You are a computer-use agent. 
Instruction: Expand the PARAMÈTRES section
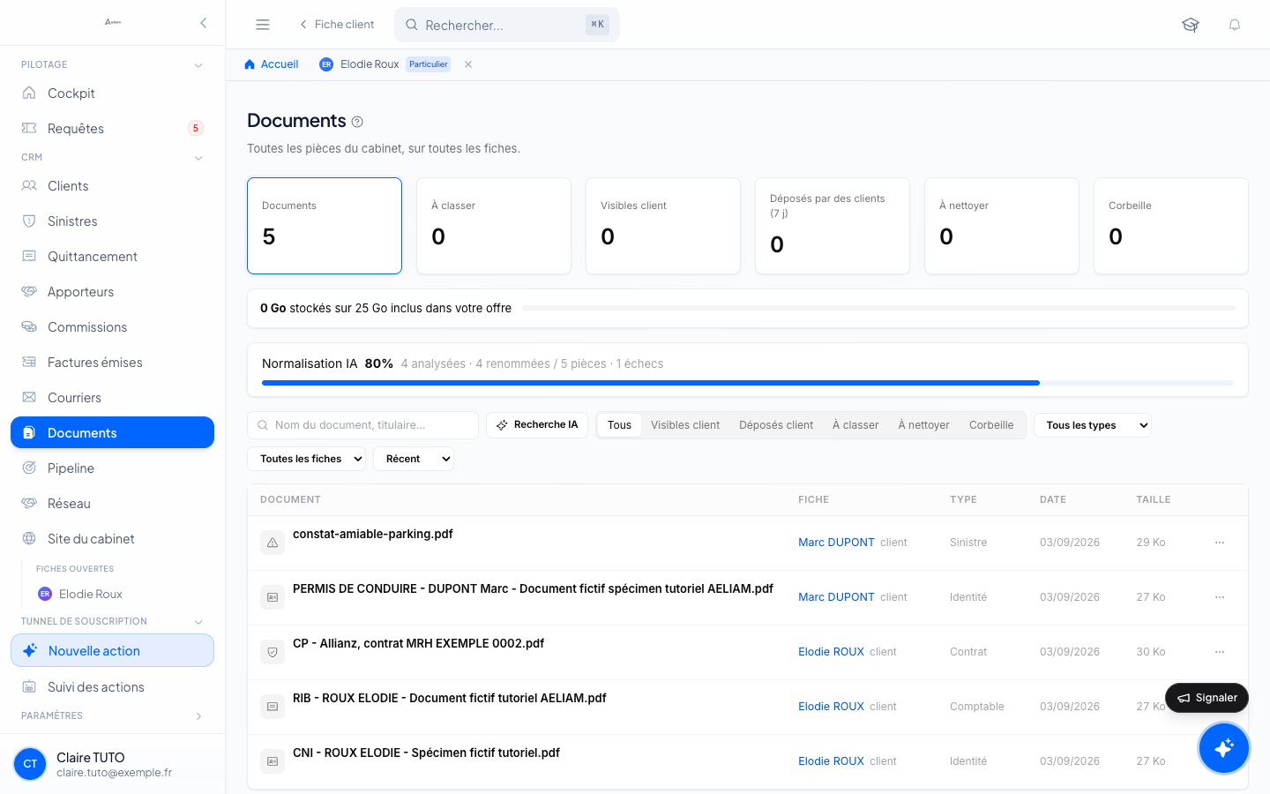pyautogui.click(x=198, y=716)
